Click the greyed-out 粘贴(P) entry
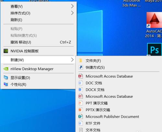Image resolution: width=162 pixels, height=132 pixels. pos(38,29)
